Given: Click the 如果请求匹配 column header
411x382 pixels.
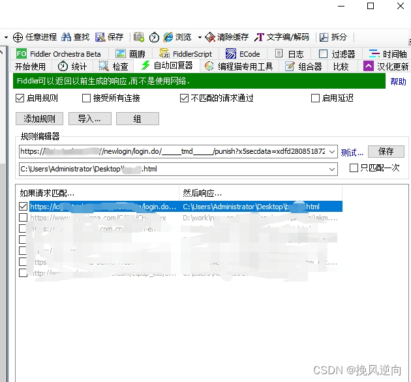Looking at the screenshot, I should (97, 193).
